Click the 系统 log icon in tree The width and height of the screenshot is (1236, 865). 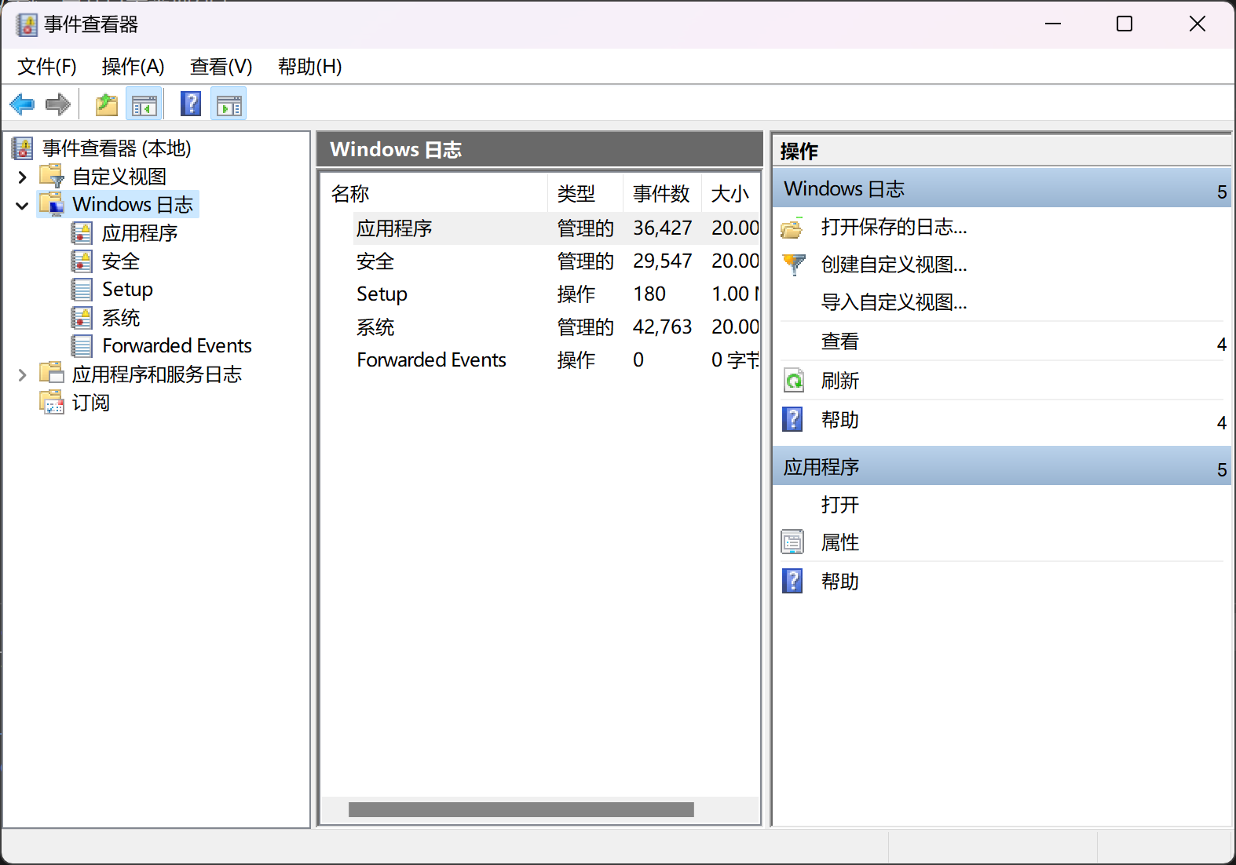(x=82, y=317)
